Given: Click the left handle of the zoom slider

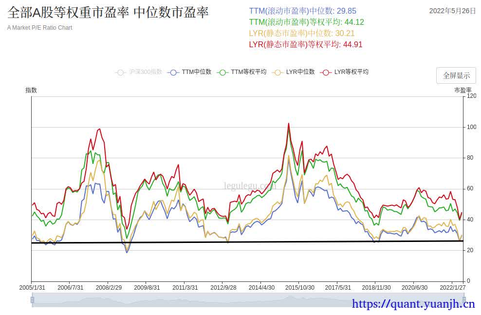Looking at the screenshot, I should 33,300.
